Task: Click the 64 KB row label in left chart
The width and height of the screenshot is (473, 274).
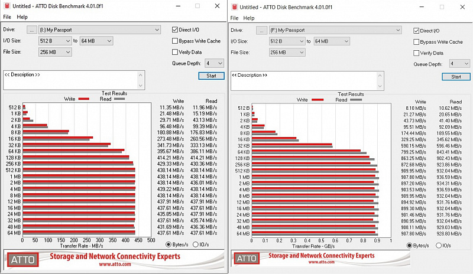Action: pyautogui.click(x=14, y=151)
